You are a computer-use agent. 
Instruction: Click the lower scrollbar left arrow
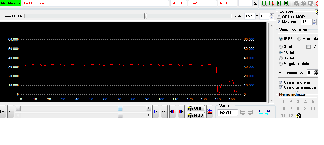pos(18,115)
